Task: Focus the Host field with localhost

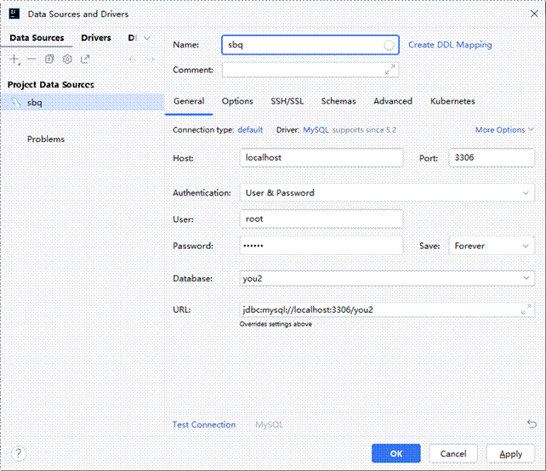Action: (321, 157)
